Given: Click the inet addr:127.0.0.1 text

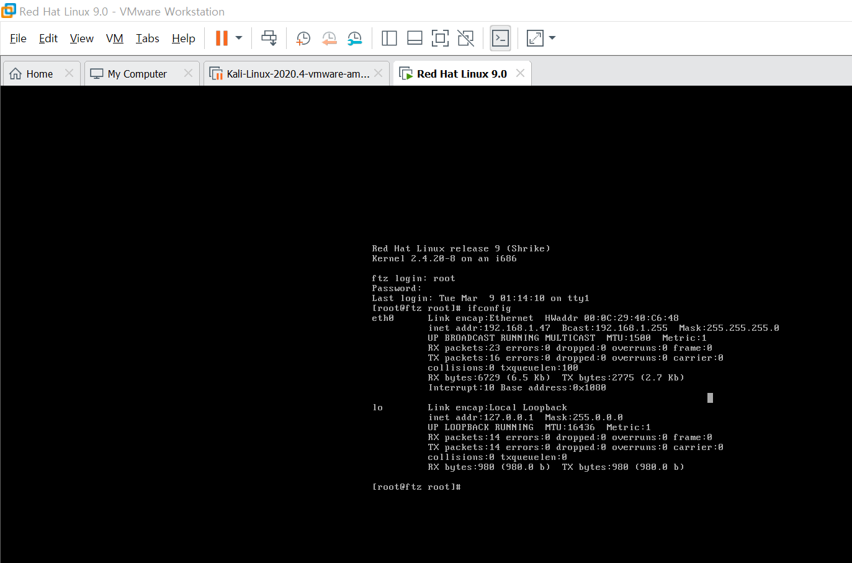Looking at the screenshot, I should 481,418.
